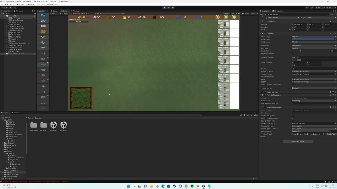This screenshot has width=337, height=189.
Task: Click ProBuilder orange brick material icon
Action: tap(43, 32)
